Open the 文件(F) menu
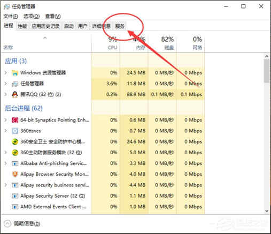Screen dimensions: 271x234 tap(11, 17)
